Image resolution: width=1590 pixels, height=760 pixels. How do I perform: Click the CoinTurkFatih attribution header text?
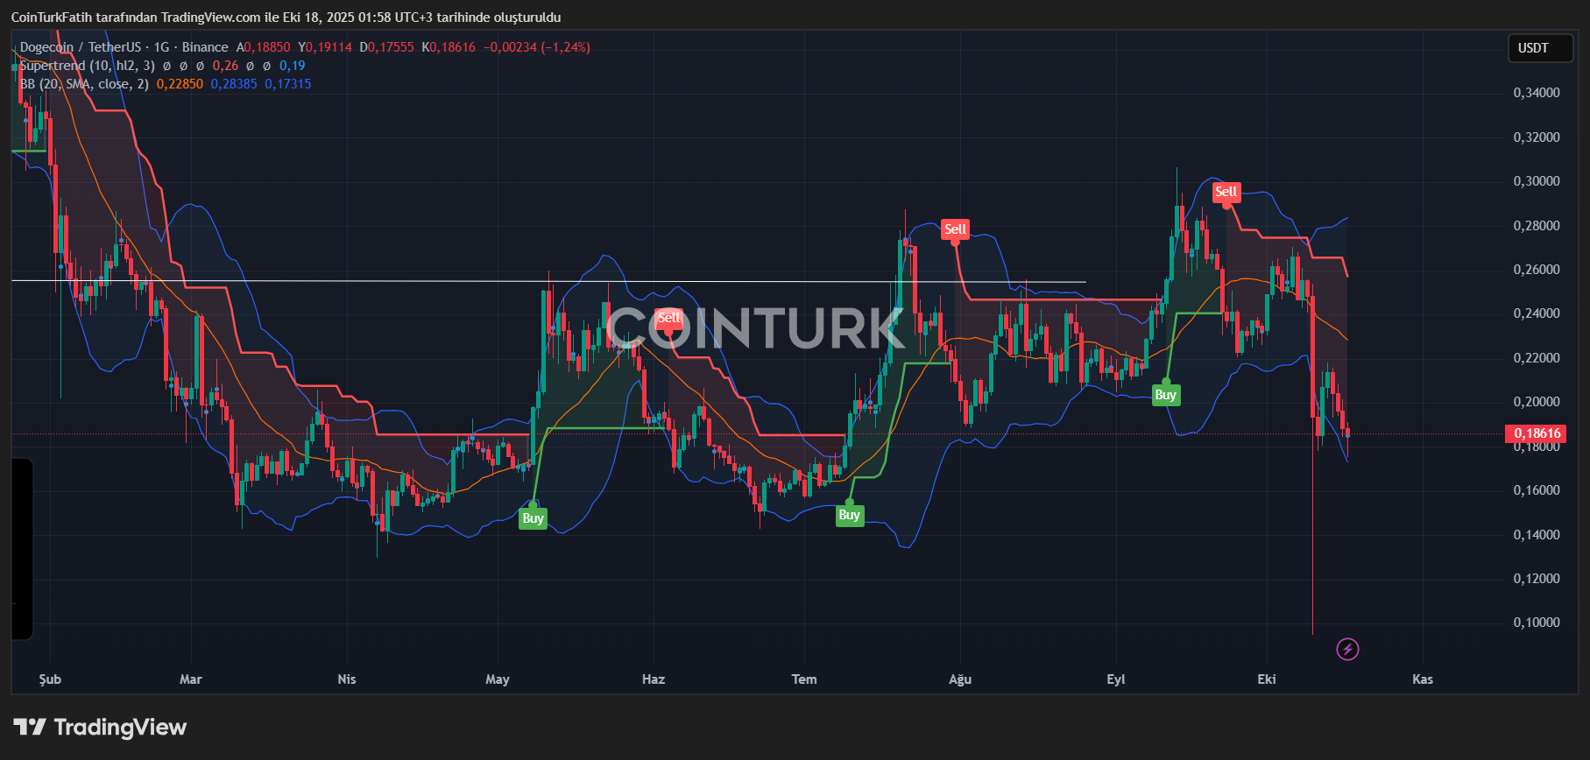tap(286, 18)
